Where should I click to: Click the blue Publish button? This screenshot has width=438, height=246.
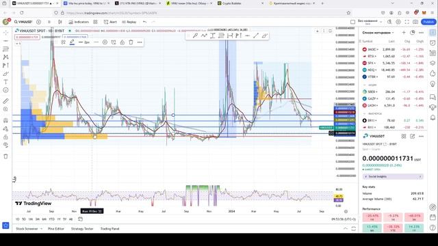click(428, 22)
